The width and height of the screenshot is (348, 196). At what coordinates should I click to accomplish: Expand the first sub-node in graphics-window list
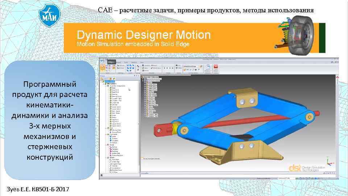pyautogui.click(x=143, y=79)
